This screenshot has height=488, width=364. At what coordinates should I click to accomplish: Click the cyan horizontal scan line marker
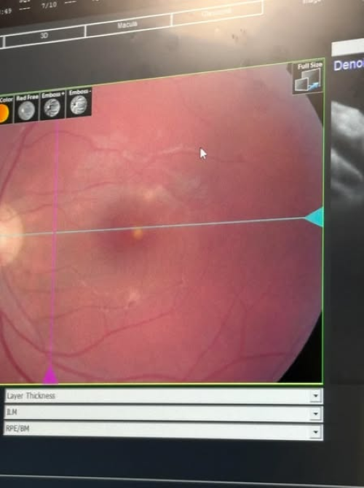click(314, 216)
